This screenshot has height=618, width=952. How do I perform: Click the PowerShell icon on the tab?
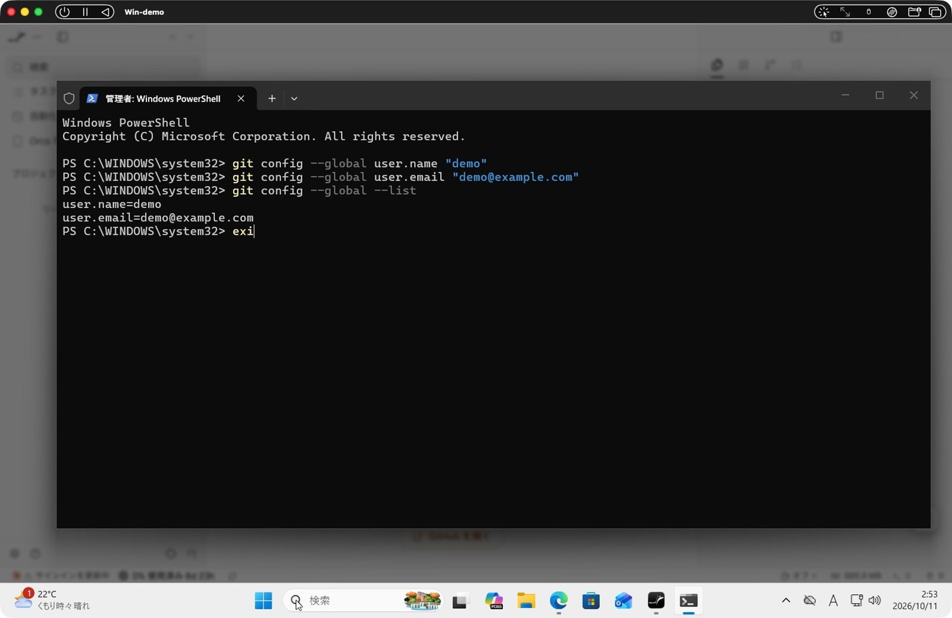tap(92, 99)
